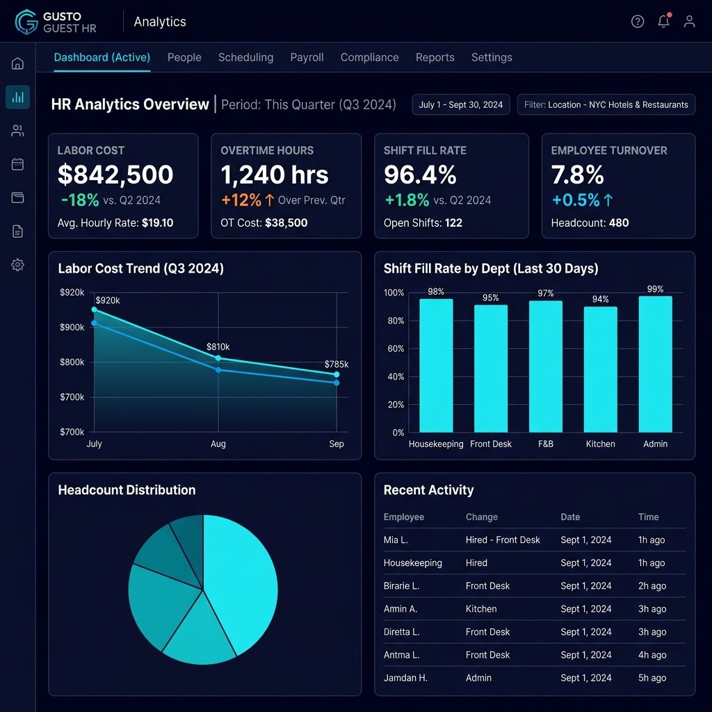Select the Analytics bar chart sidebar icon
Screen dimensions: 712x712
coord(17,97)
